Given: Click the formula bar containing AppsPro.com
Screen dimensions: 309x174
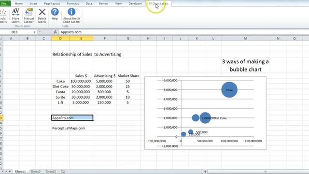Looking at the screenshot, I should click(x=183, y=32).
